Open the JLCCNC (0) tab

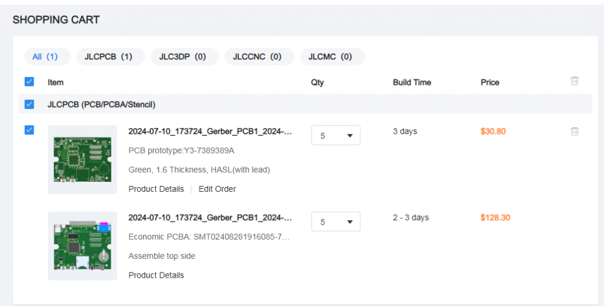pos(257,56)
